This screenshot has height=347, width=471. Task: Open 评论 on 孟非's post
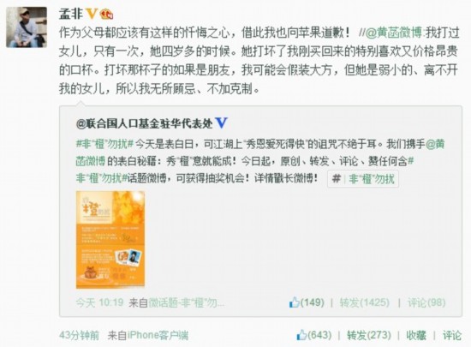452,335
